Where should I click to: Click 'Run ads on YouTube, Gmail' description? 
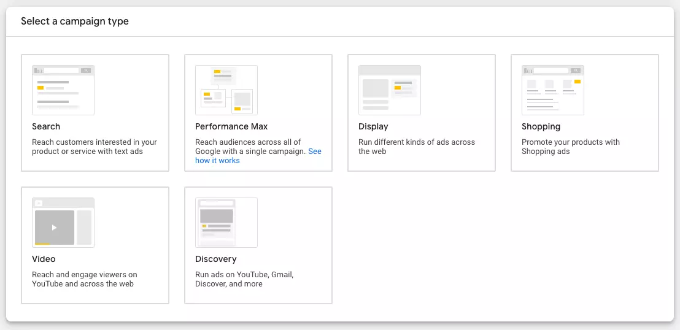[244, 279]
